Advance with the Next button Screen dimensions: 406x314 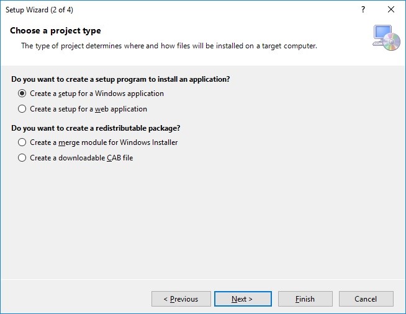coord(242,299)
